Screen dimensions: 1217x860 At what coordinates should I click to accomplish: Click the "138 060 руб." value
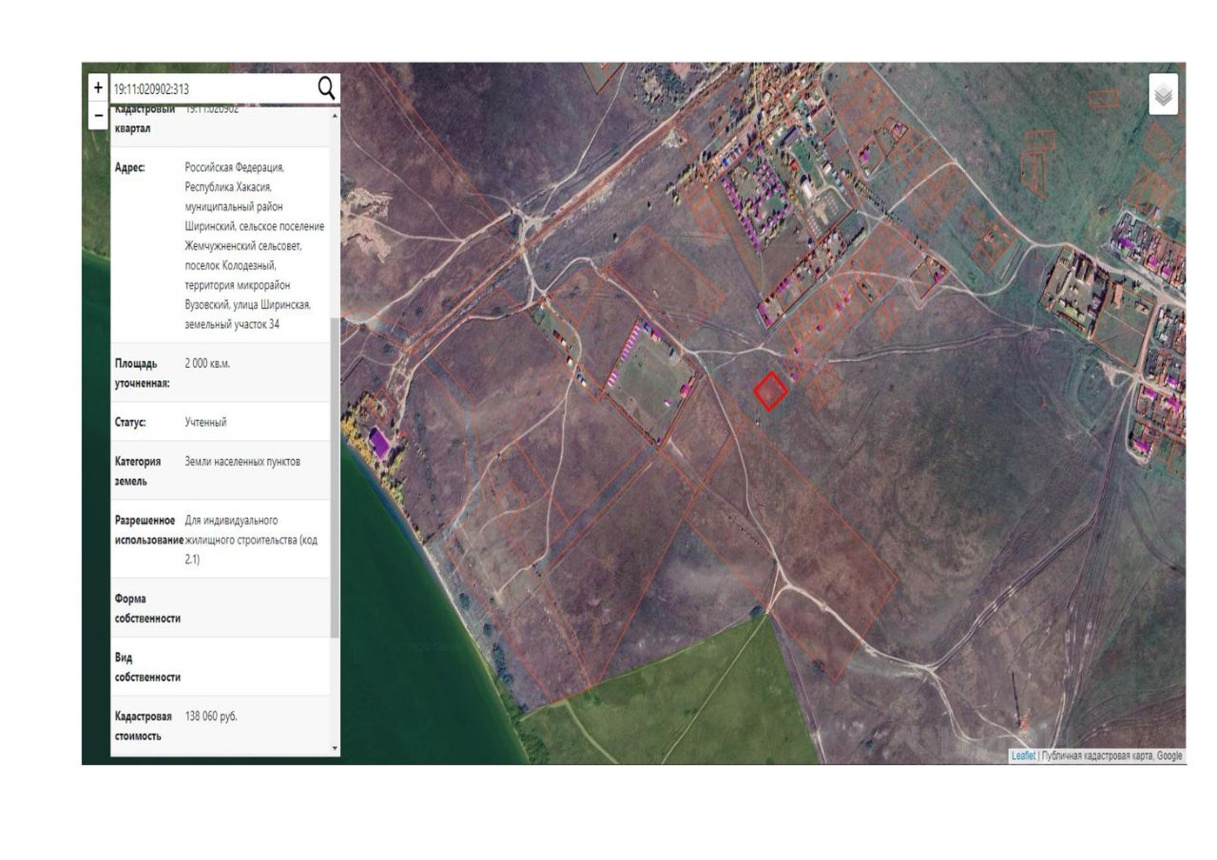(211, 717)
